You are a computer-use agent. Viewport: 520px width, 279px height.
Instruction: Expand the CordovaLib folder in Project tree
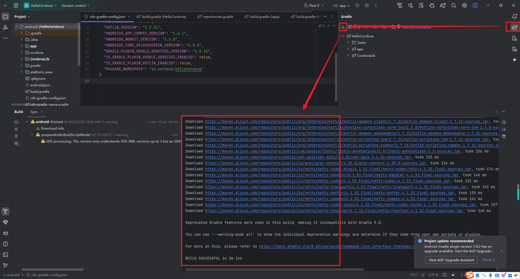click(22, 59)
